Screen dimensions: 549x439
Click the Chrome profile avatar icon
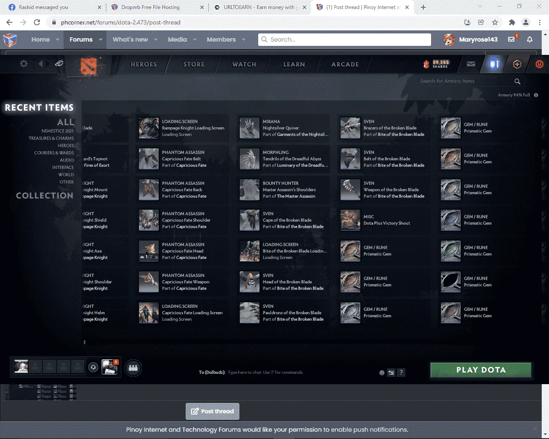coord(525,22)
